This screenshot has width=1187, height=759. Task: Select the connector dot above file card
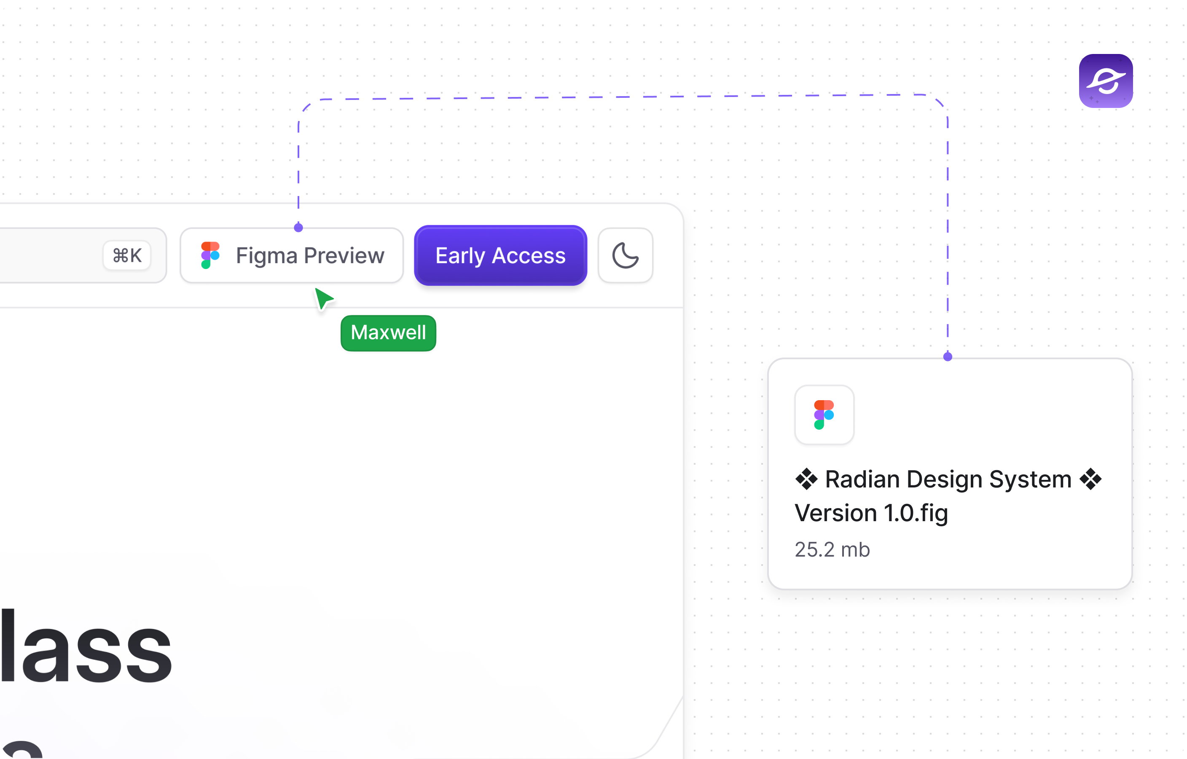(x=947, y=357)
